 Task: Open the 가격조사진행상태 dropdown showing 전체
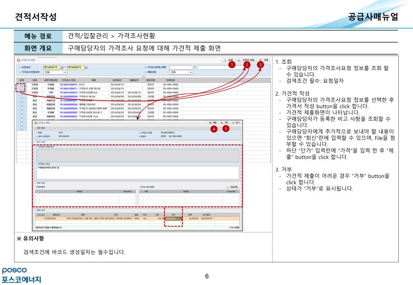(x=55, y=72)
